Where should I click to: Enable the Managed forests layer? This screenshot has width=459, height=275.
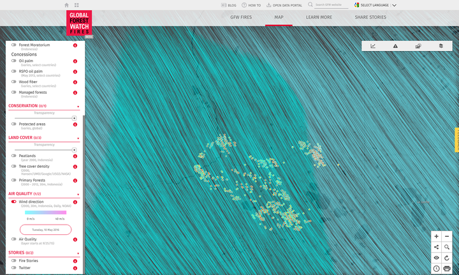coord(14,92)
